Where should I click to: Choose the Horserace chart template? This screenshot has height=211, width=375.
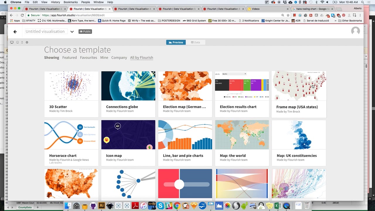[x=71, y=143]
